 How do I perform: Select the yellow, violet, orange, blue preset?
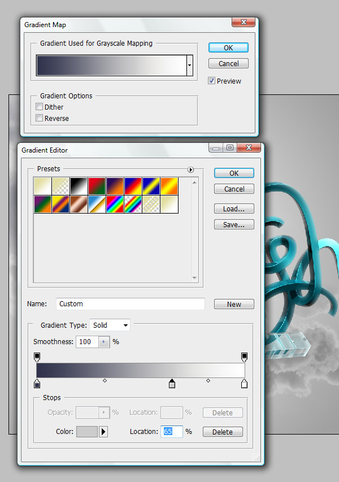tap(61, 205)
